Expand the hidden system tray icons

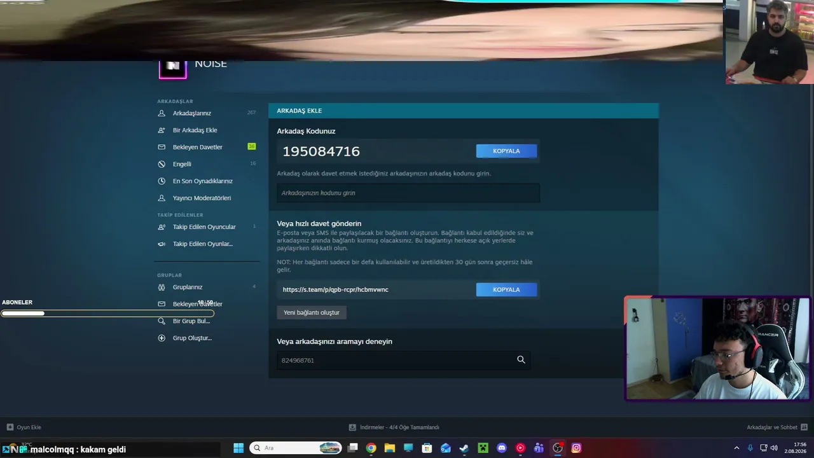[736, 448]
